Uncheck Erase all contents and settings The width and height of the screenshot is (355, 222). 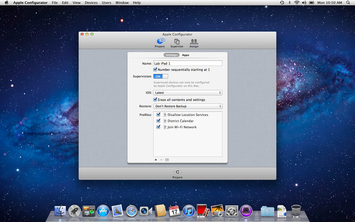[x=155, y=100]
